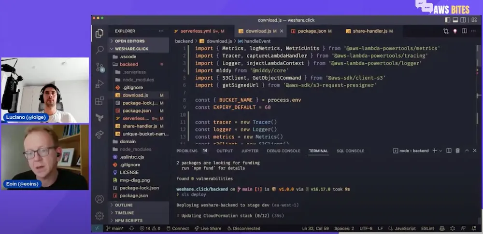483x234 pixels.
Task: Open the Output panel tab
Action: (225, 151)
